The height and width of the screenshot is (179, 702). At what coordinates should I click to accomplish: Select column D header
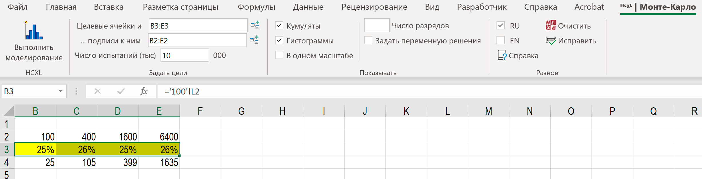click(118, 111)
